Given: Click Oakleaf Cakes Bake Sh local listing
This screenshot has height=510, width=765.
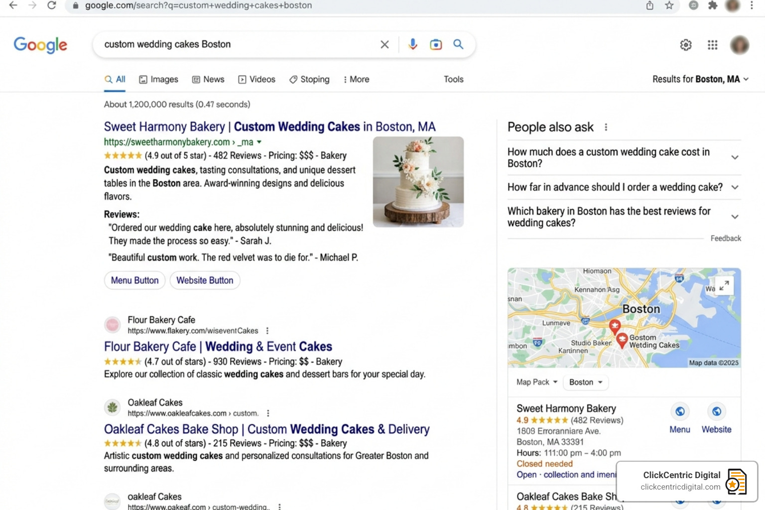Looking at the screenshot, I should [567, 497].
